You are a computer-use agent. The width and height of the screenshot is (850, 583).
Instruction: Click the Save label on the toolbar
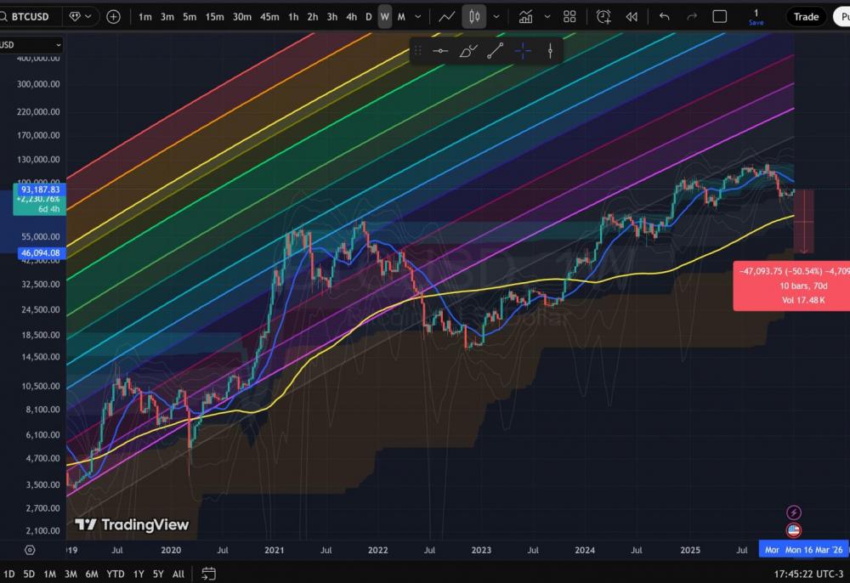(x=756, y=22)
